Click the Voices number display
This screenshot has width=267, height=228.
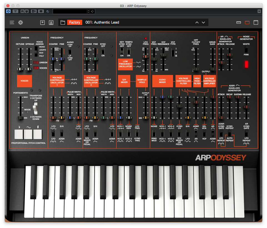(x=36, y=68)
